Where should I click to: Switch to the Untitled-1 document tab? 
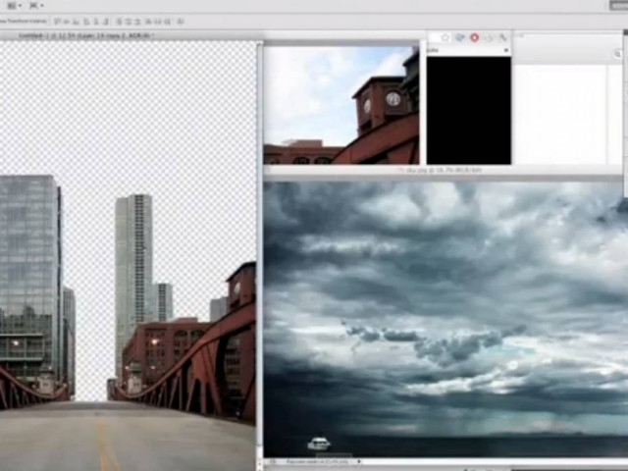coord(83,35)
